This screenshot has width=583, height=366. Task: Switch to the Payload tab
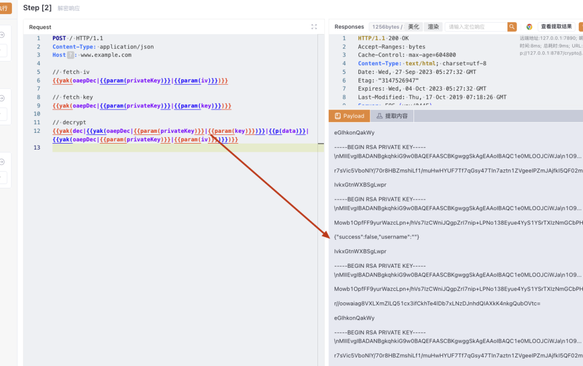tap(349, 116)
